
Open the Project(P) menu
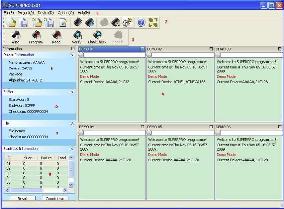click(x=26, y=13)
